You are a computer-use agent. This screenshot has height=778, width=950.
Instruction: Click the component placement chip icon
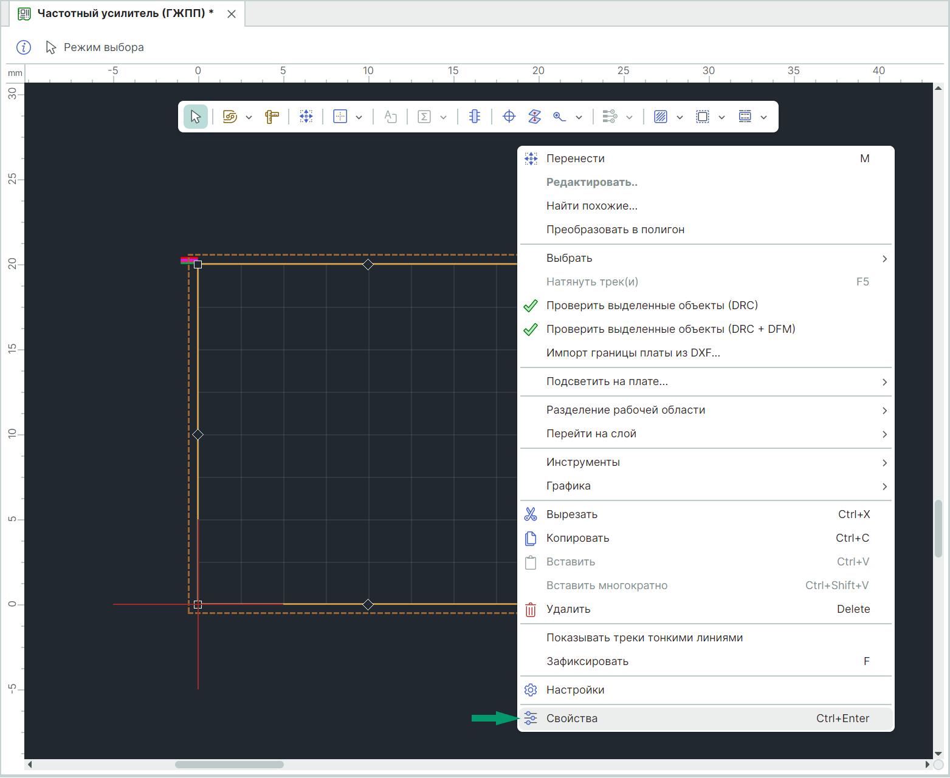coord(475,117)
